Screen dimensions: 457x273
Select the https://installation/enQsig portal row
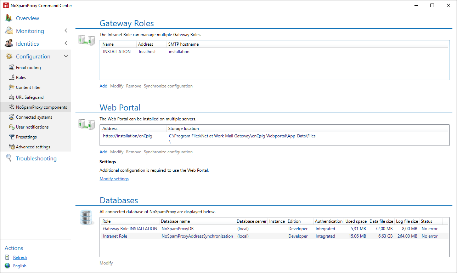[x=274, y=138]
